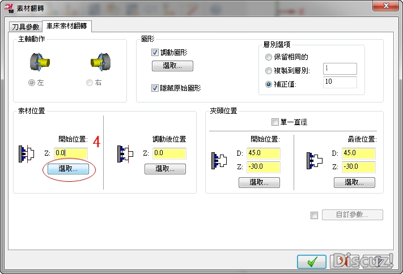Click 選取 under 調動後位置
The height and width of the screenshot is (274, 403).
165,169
